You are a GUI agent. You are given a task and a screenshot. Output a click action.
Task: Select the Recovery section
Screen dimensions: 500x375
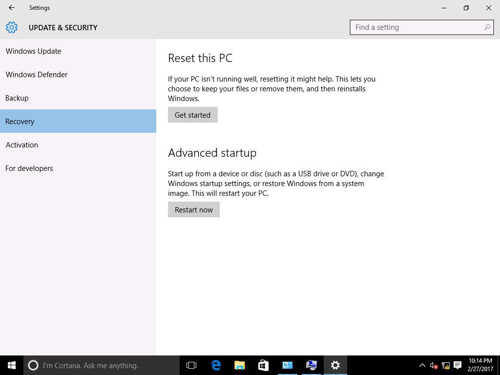point(78,121)
